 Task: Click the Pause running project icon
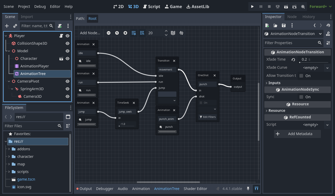261,7
